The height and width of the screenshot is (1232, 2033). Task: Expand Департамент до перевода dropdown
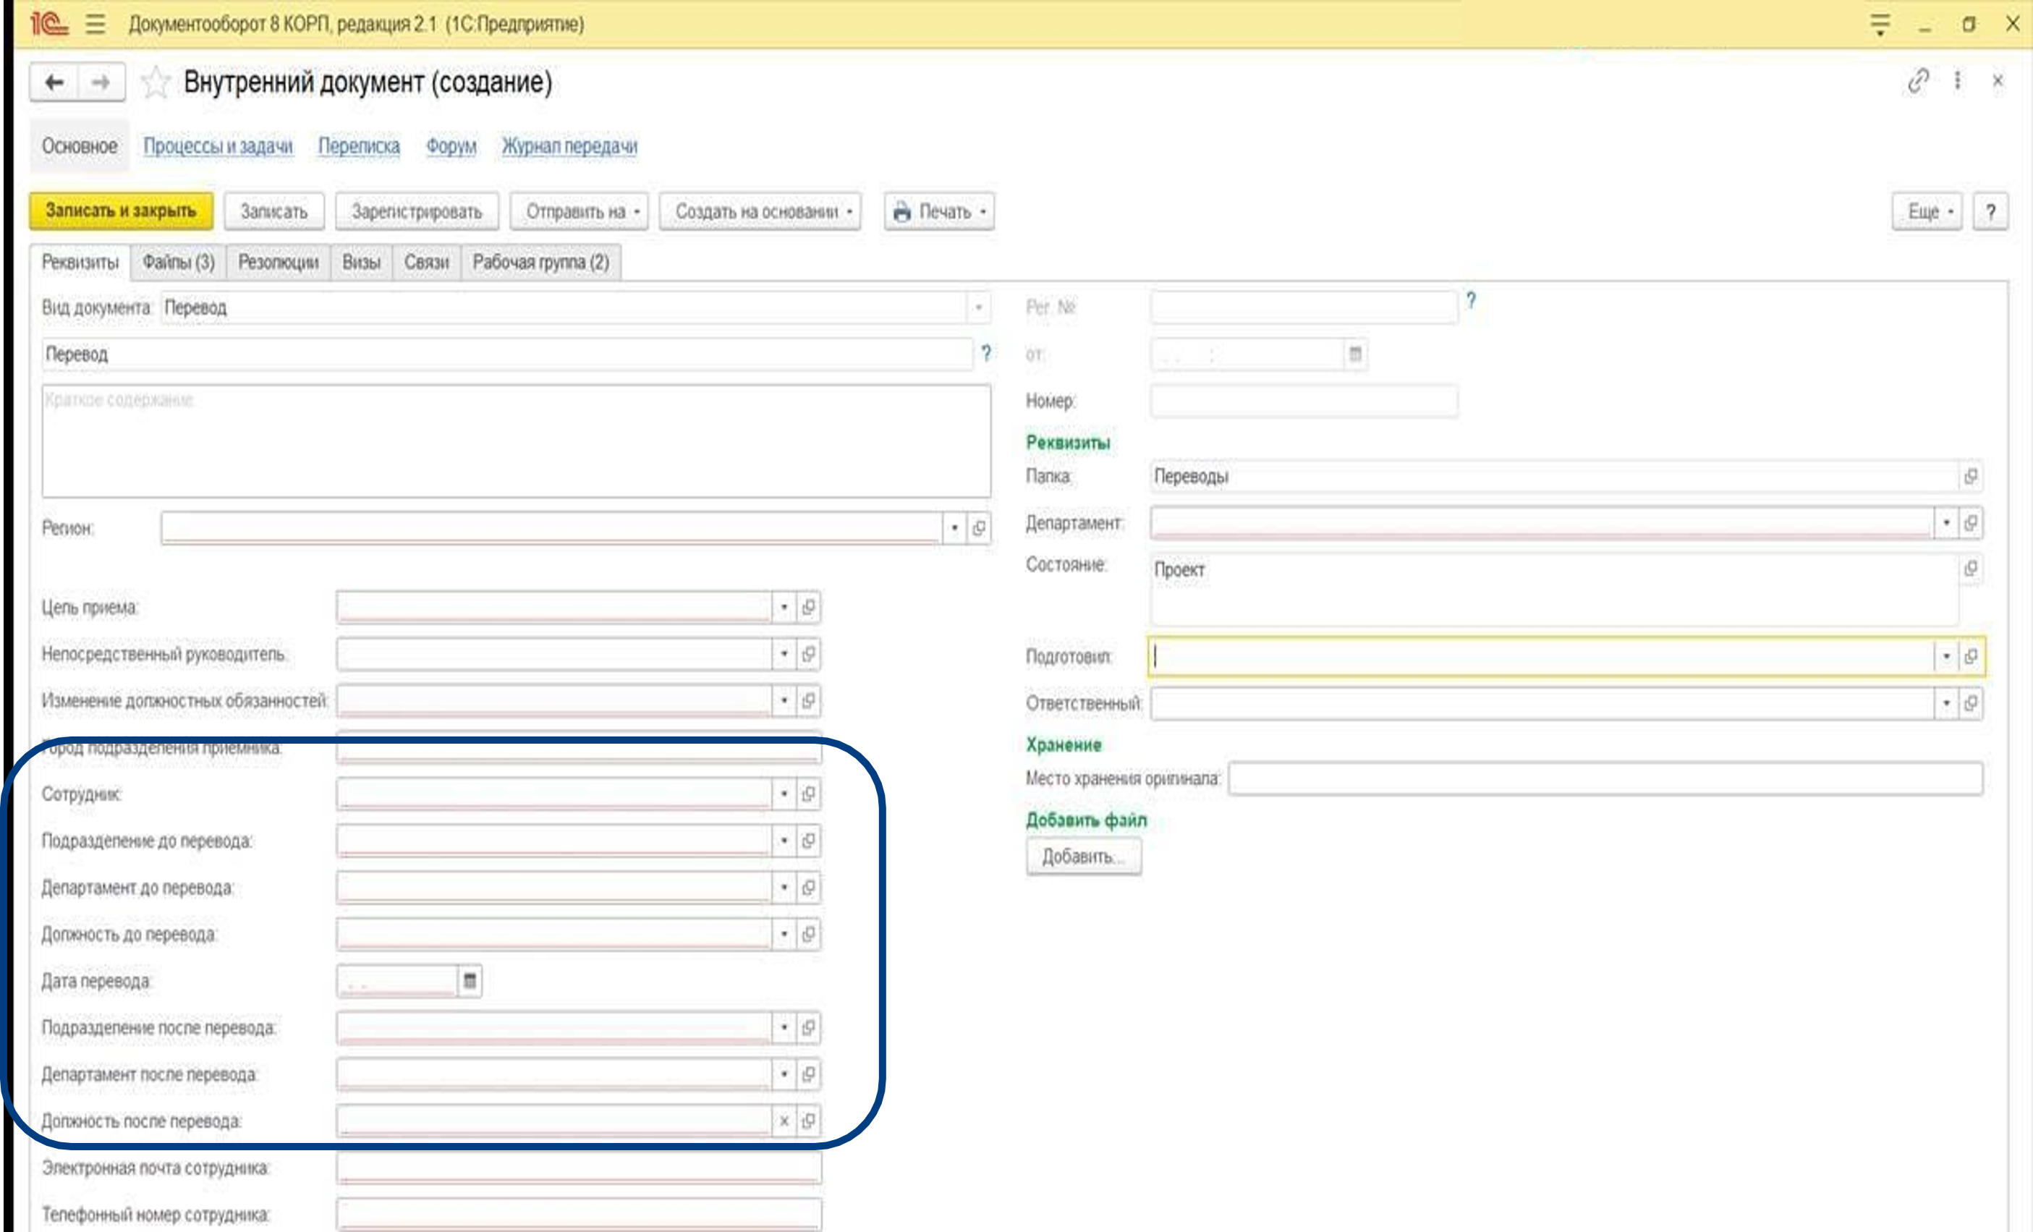784,887
